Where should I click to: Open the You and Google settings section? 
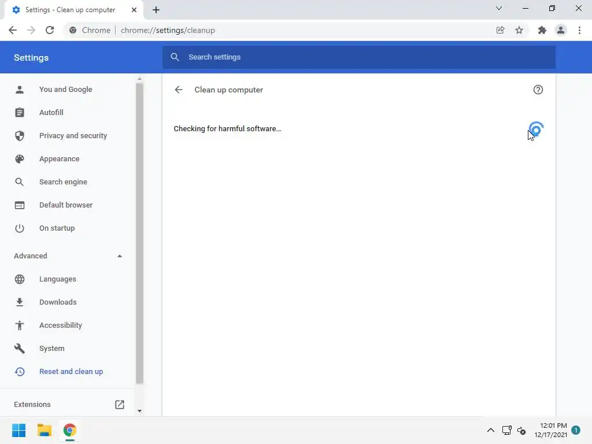coord(66,90)
